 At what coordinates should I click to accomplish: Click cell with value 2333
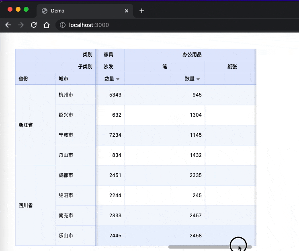[110, 216]
